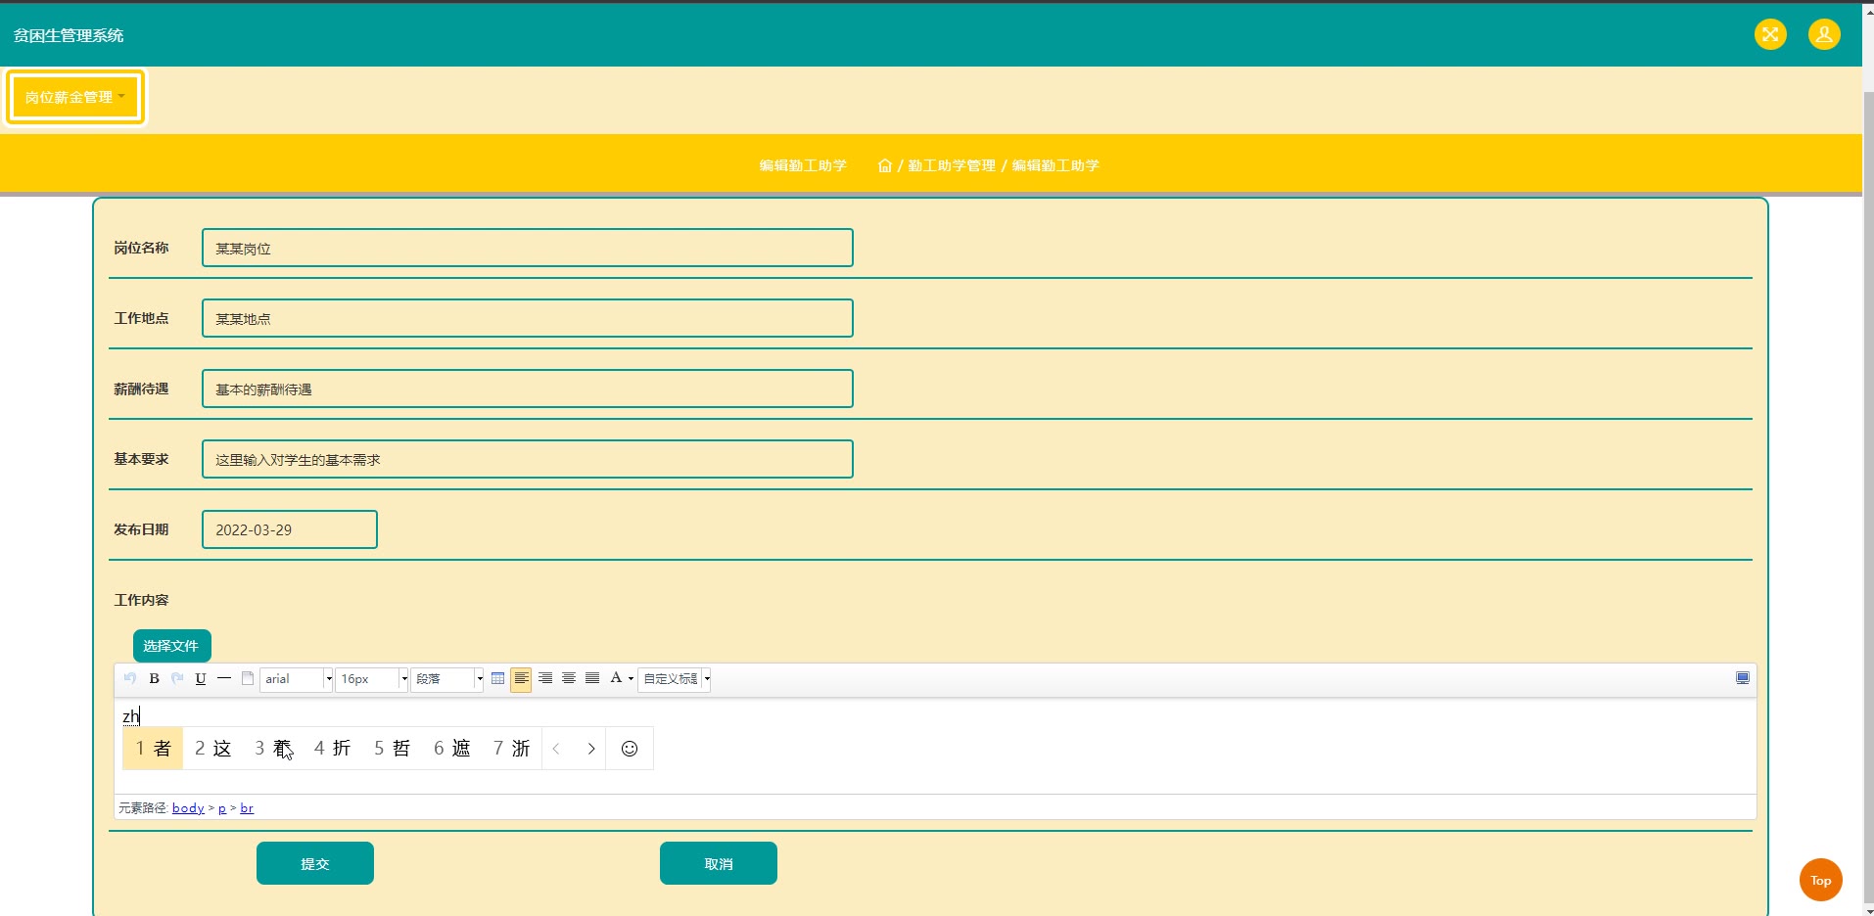Switch the rich text editor to fullscreen
This screenshot has height=916, width=1874.
[1743, 678]
